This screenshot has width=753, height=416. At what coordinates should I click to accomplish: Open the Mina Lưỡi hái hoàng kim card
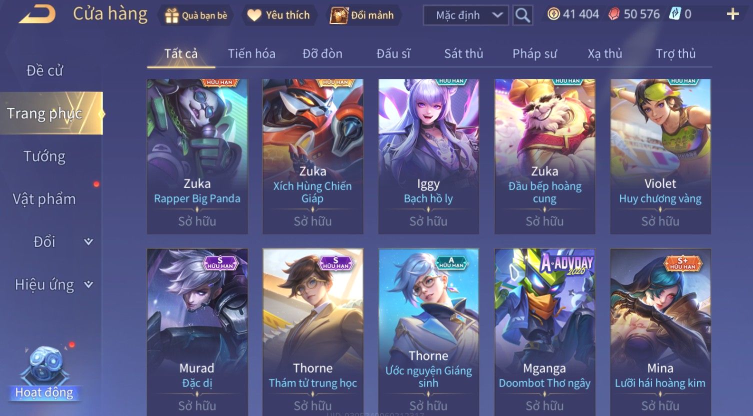pos(660,332)
